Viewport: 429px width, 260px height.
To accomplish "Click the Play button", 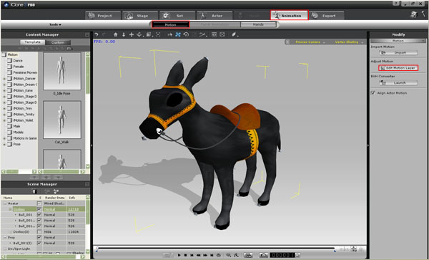I will point(179,255).
